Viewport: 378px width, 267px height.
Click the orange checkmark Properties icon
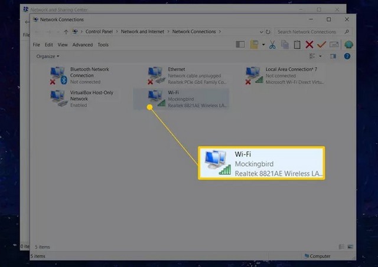click(321, 45)
